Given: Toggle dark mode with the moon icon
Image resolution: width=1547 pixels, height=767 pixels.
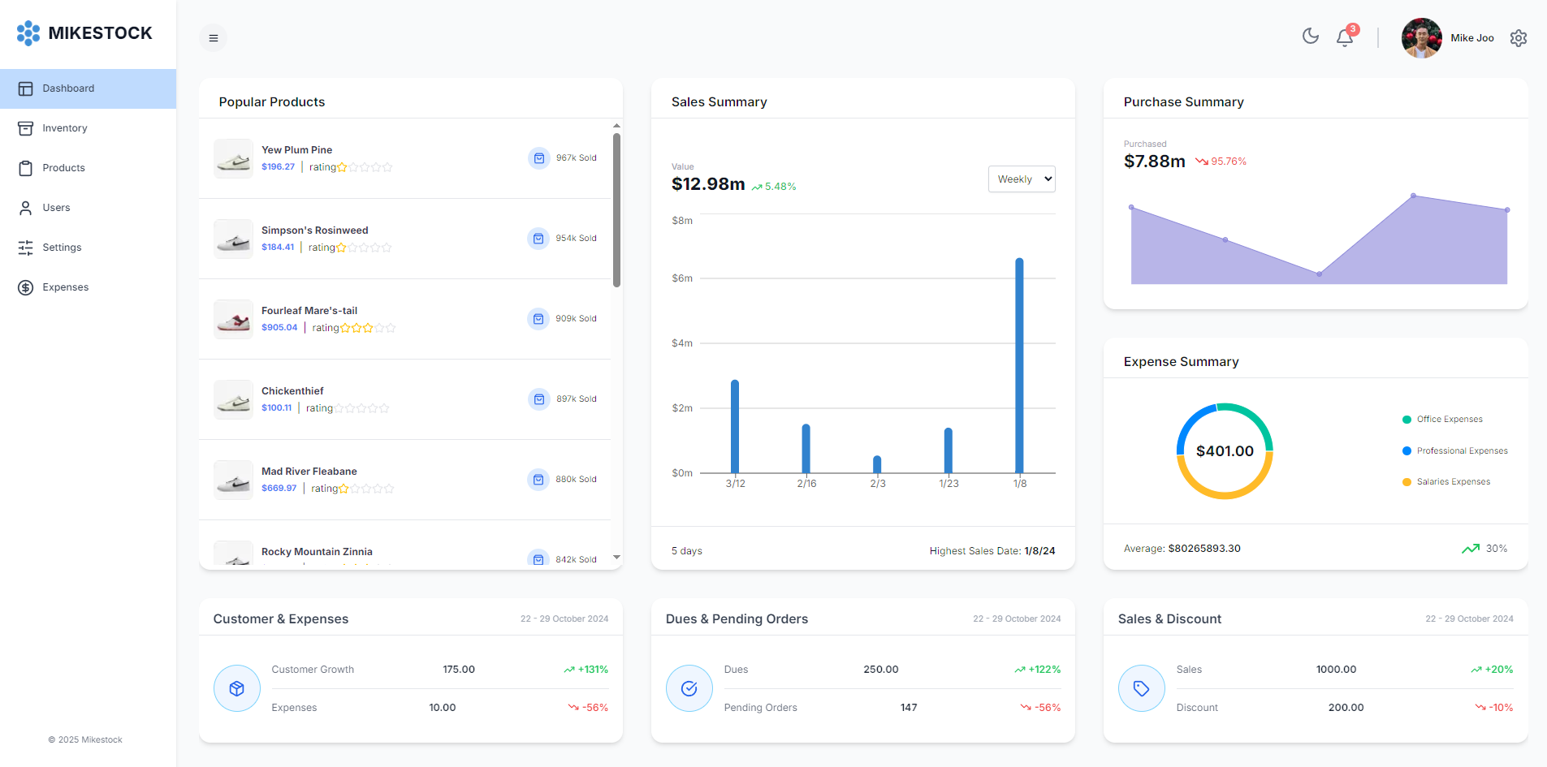Looking at the screenshot, I should coord(1310,36).
